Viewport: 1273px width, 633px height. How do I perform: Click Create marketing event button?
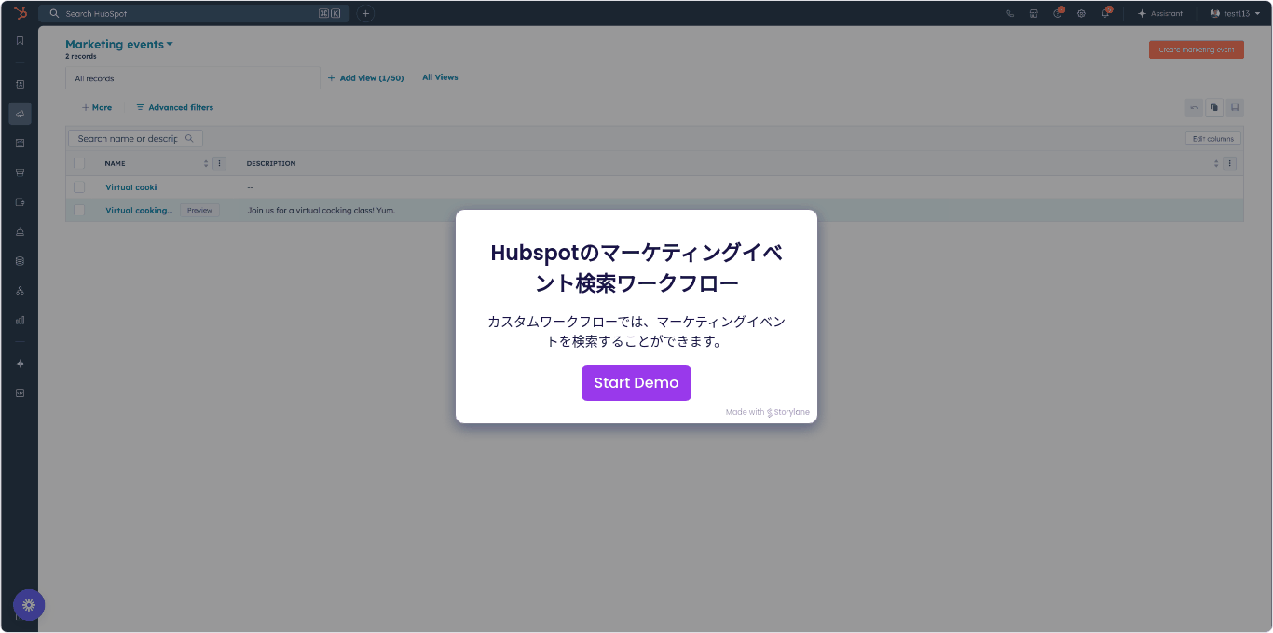pyautogui.click(x=1197, y=49)
